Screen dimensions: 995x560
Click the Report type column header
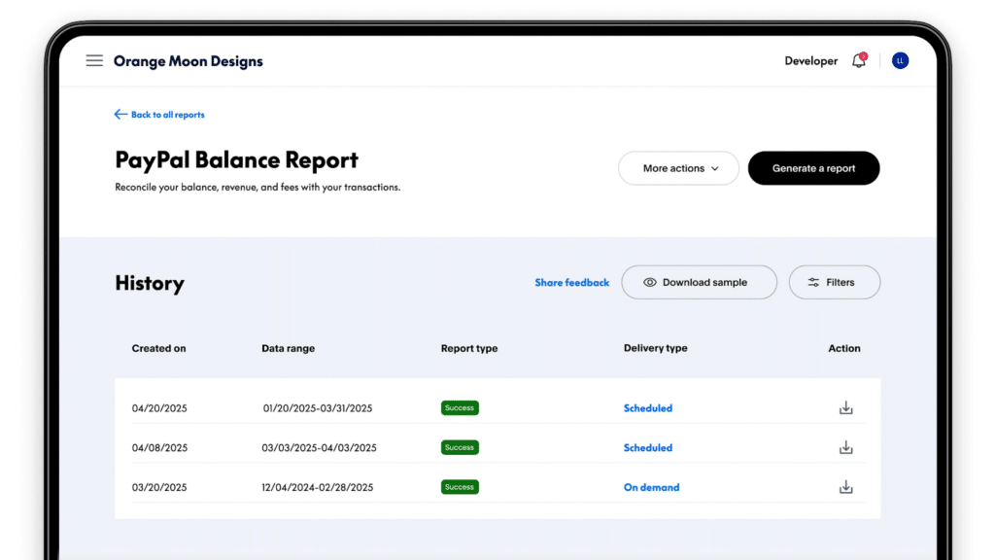pyautogui.click(x=469, y=348)
